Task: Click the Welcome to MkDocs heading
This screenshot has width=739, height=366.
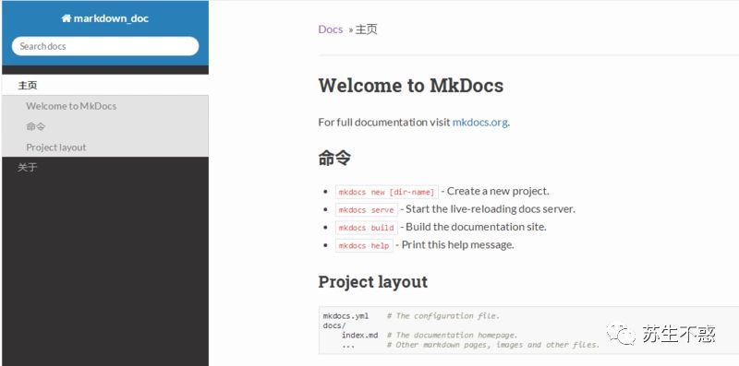Action: pos(410,86)
